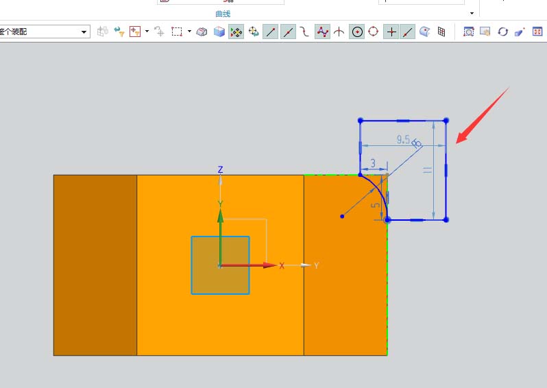Toggle the existing point snap plus icon
Viewport: 547px width, 388px height.
tap(391, 32)
